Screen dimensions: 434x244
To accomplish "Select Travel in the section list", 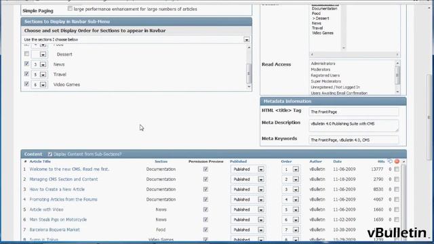I will (x=317, y=28).
